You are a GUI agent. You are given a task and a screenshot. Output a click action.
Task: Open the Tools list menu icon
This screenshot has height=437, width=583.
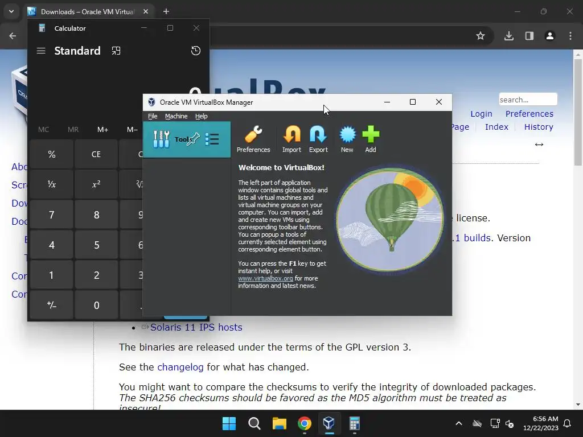(x=212, y=139)
